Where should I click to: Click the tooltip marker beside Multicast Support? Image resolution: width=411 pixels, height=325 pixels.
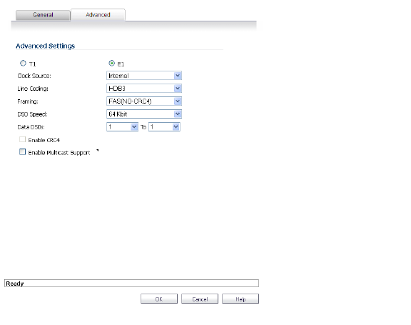(x=98, y=151)
